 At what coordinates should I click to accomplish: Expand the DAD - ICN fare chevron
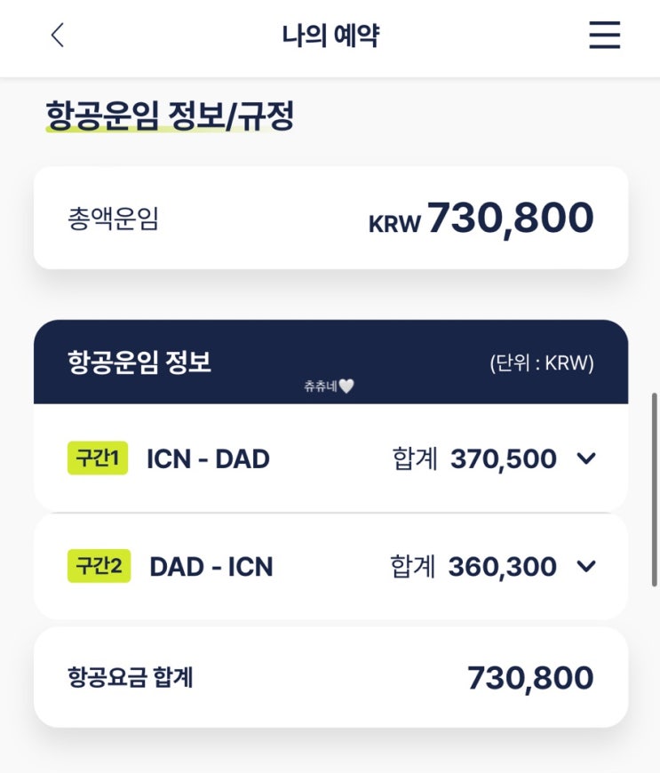point(585,566)
